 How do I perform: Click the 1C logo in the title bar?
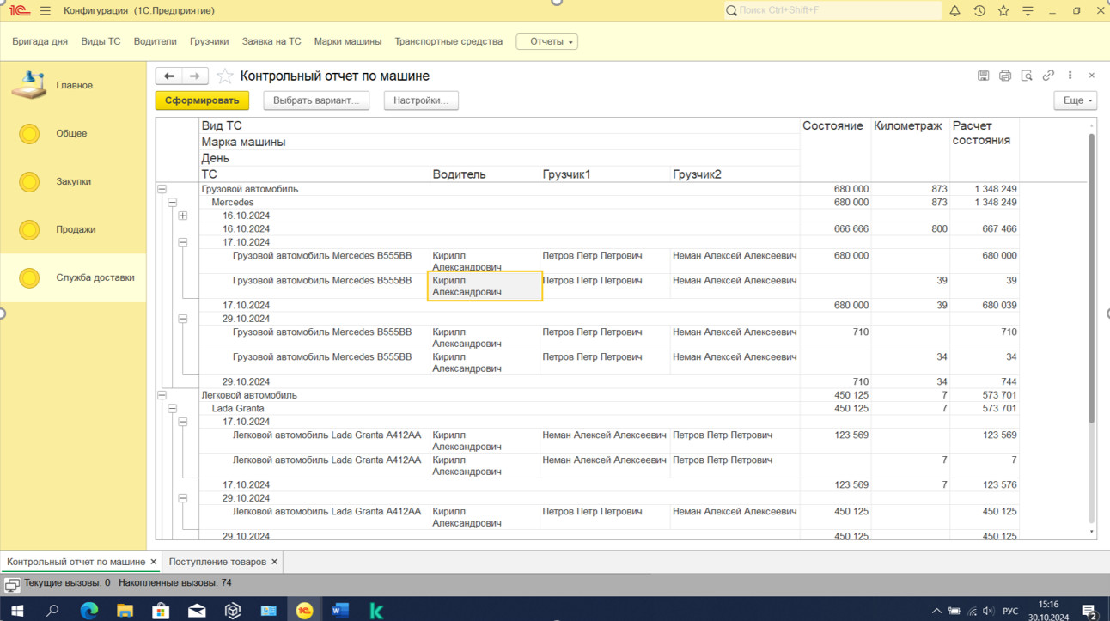pyautogui.click(x=19, y=11)
